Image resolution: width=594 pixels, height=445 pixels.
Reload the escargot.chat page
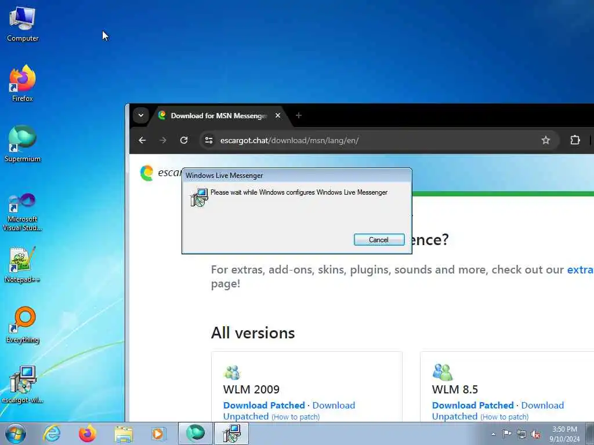[x=184, y=140]
